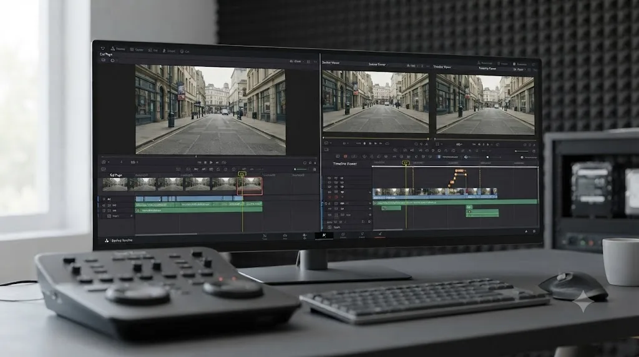639x357 pixels.
Task: Open the layout dropdown below the left viewer's bottom-left corner
Action: coord(104,162)
